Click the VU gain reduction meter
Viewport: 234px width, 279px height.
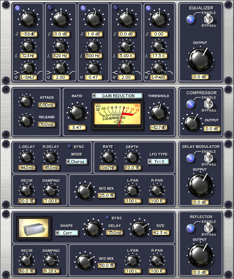coord(118,115)
